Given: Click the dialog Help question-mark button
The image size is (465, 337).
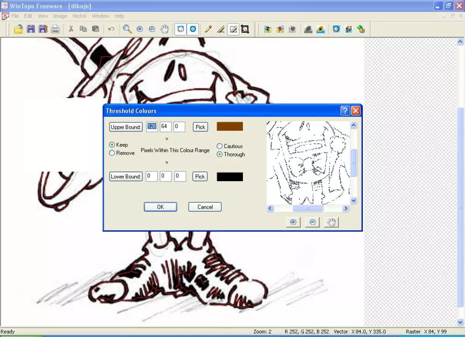Looking at the screenshot, I should [x=345, y=111].
